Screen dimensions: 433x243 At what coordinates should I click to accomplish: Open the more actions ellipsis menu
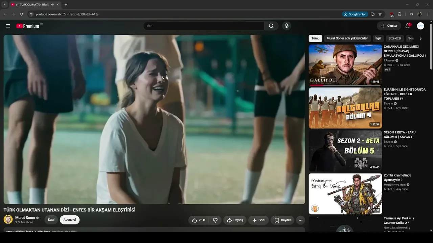coord(300,220)
